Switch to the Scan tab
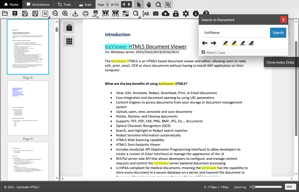 click(85, 5)
